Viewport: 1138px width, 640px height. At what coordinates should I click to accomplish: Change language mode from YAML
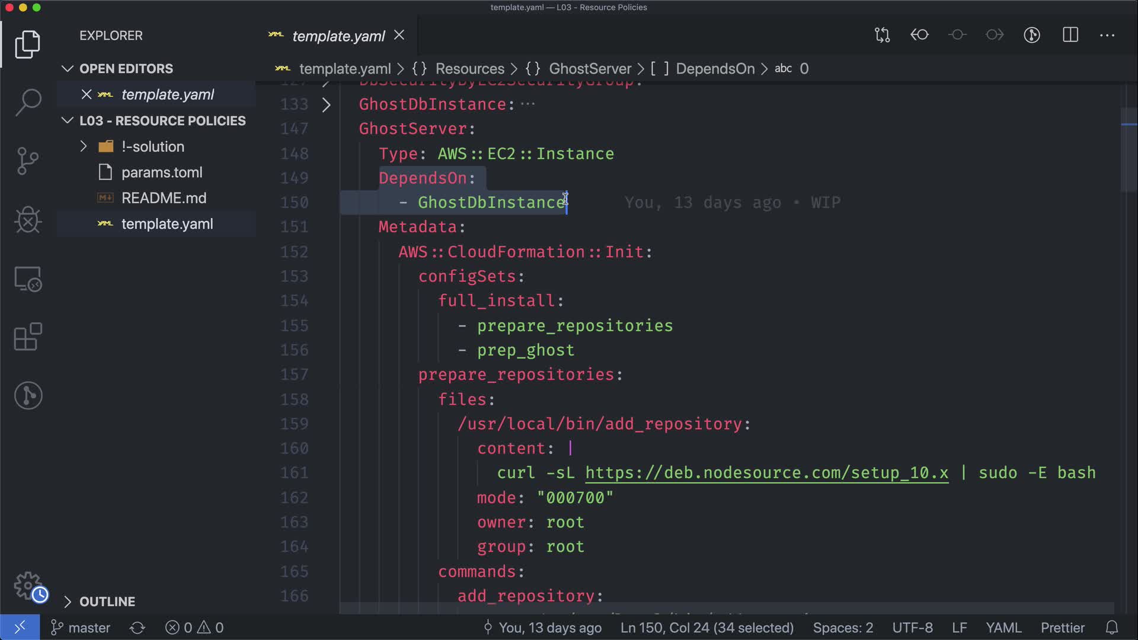point(1003,628)
